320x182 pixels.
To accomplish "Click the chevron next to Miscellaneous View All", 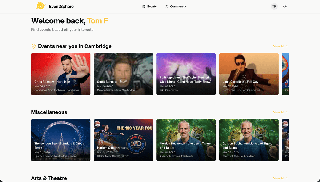I will 286,112.
